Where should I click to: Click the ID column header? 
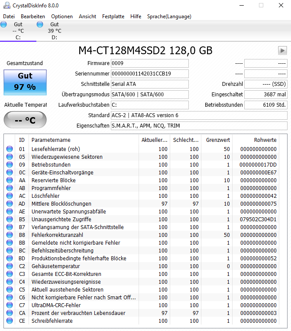[x=22, y=140]
